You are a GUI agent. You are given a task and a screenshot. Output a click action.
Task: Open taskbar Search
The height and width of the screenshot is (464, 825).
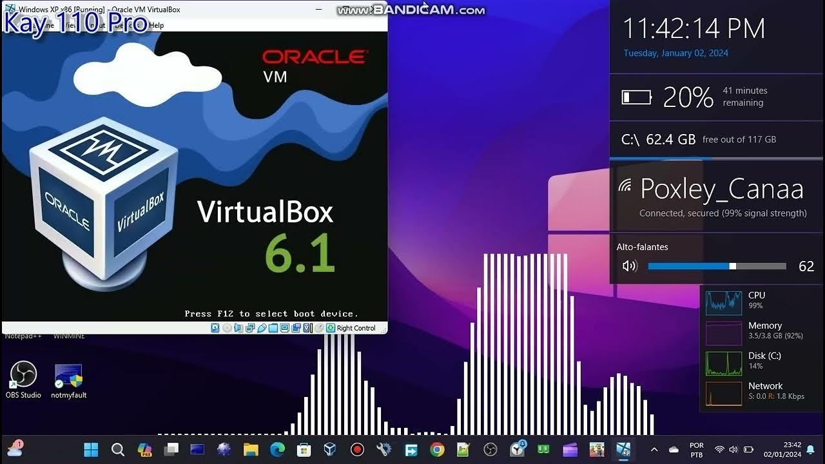pos(118,449)
